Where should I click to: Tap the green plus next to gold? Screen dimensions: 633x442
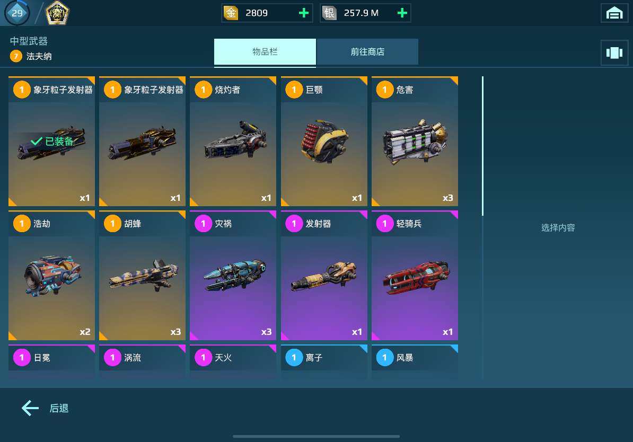[304, 13]
